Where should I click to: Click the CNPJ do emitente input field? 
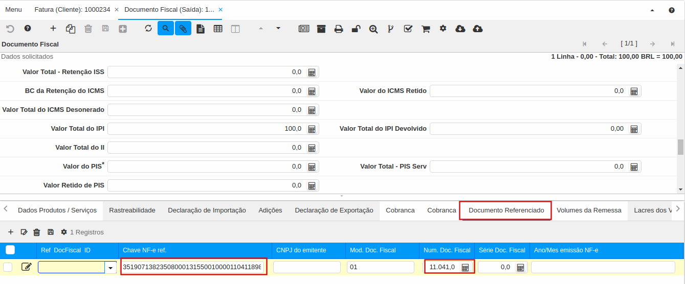(307, 267)
